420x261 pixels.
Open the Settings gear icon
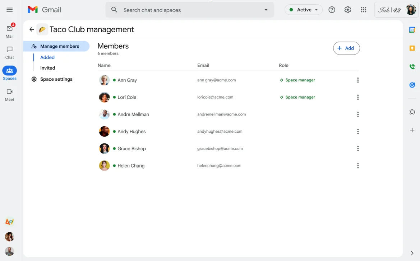[347, 10]
